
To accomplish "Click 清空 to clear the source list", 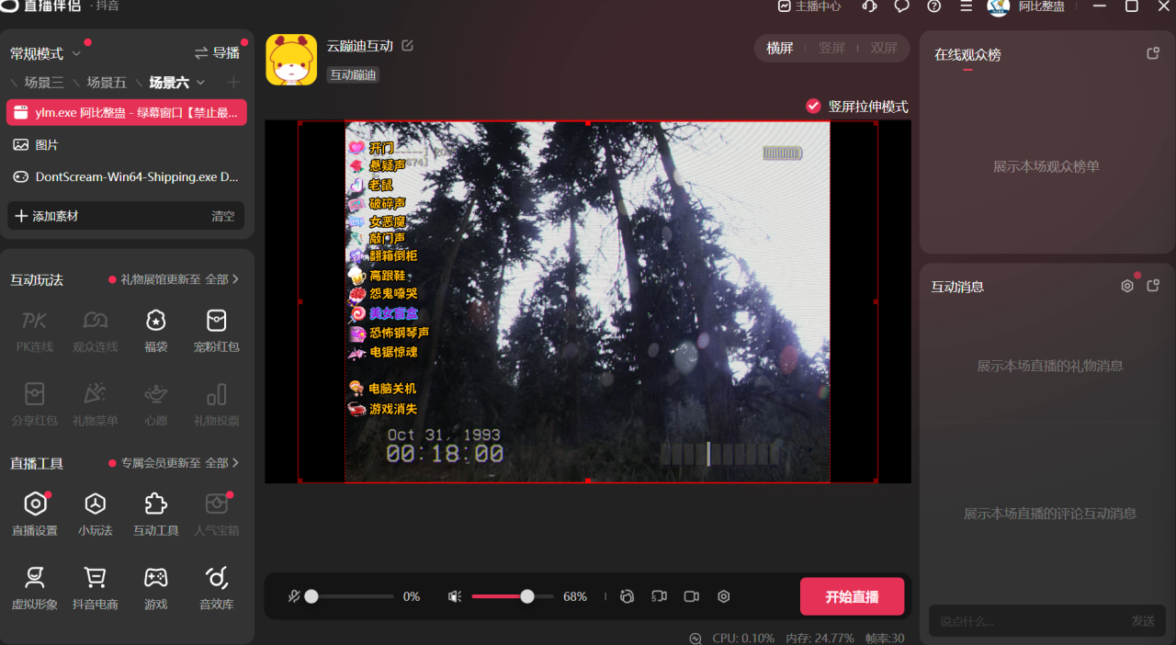I will point(223,215).
